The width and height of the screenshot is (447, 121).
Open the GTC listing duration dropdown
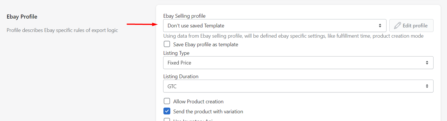pos(298,86)
